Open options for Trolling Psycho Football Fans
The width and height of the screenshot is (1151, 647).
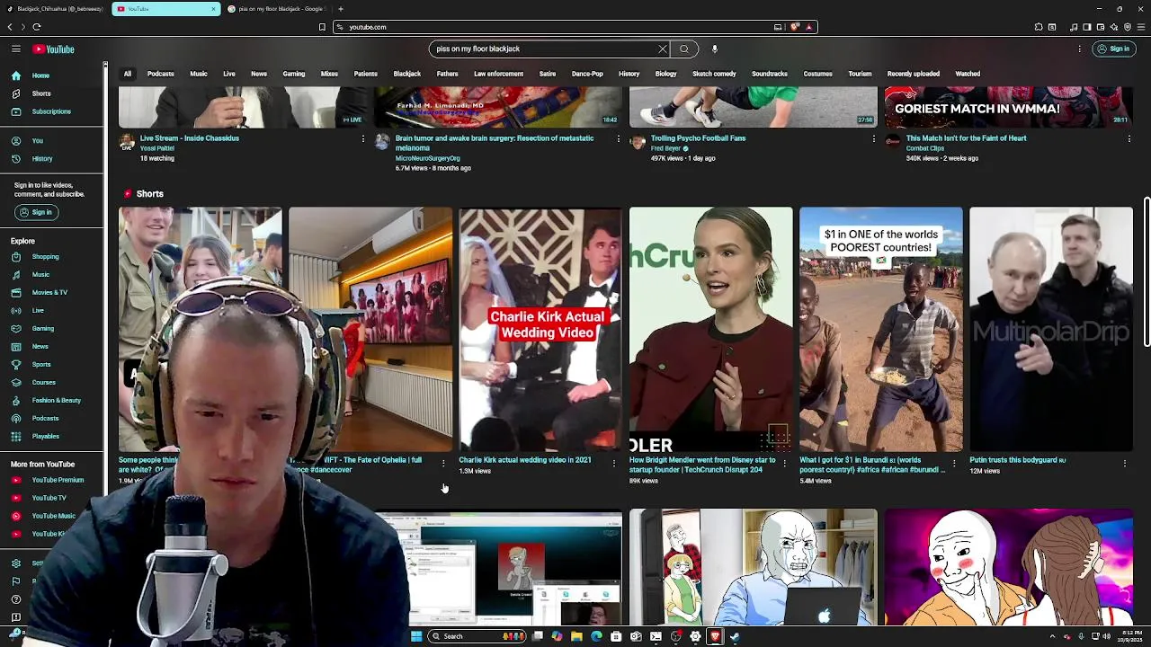874,138
